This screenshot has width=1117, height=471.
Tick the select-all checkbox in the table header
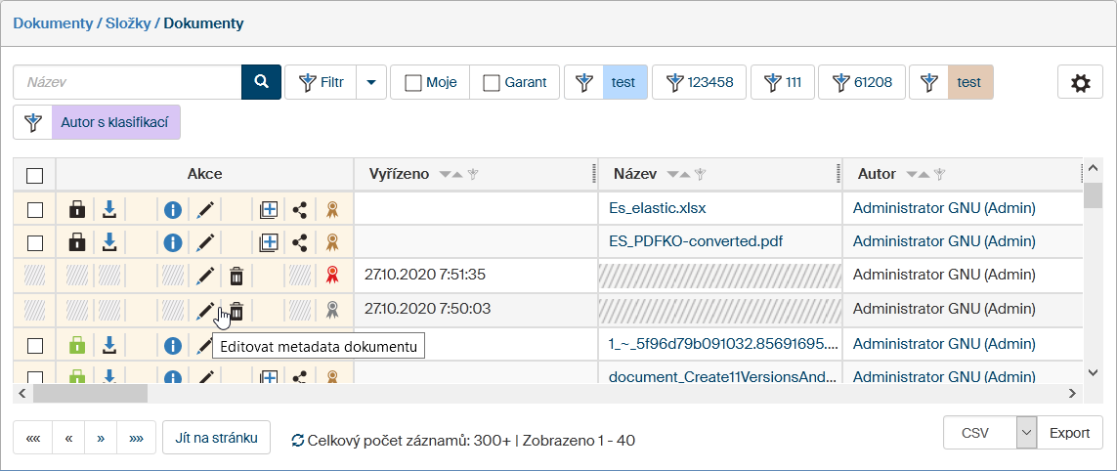[35, 175]
